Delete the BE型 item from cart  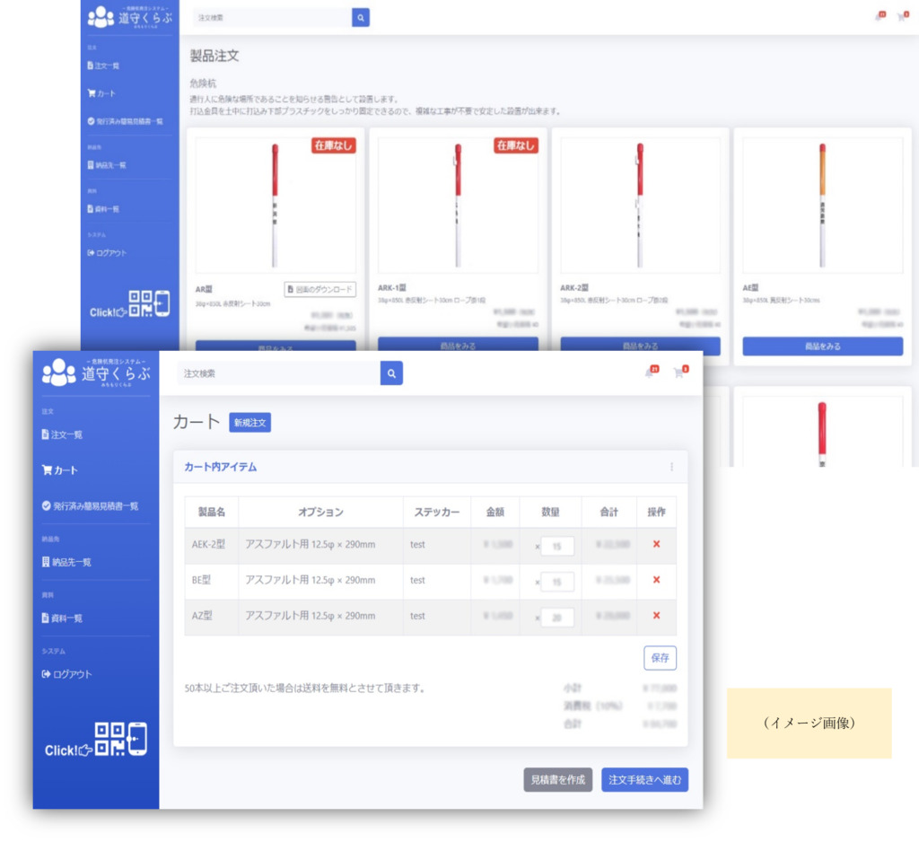[x=656, y=581]
